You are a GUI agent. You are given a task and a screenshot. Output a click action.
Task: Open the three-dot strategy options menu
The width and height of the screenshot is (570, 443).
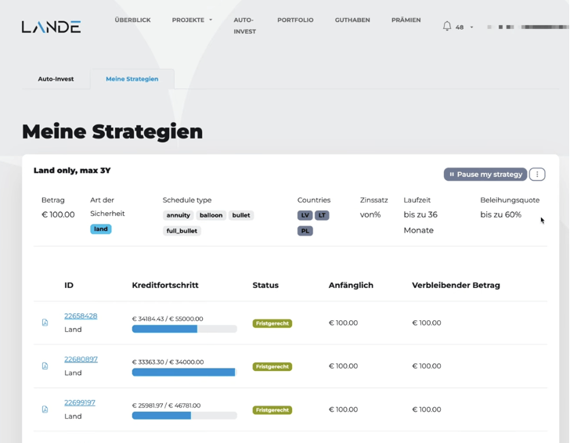(x=537, y=175)
